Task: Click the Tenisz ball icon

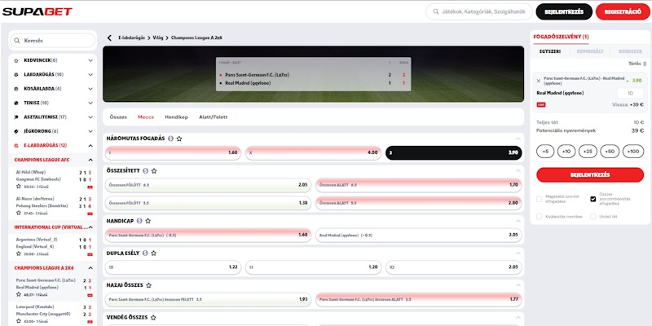Action: tap(16, 103)
